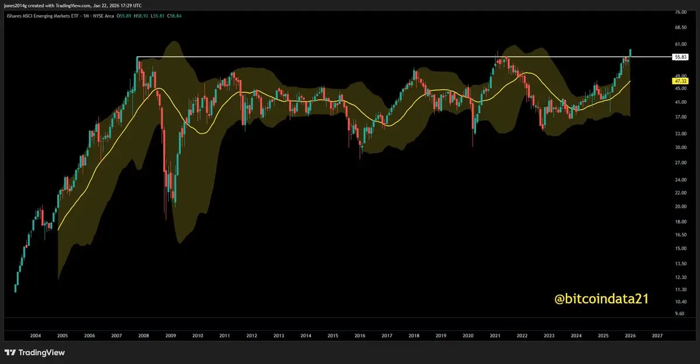
Task: Click the 2027 label on time axis
Action: tap(657, 336)
